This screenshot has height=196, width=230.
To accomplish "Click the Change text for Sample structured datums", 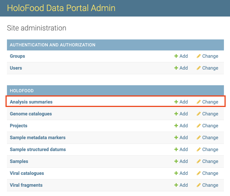I will pos(210,150).
